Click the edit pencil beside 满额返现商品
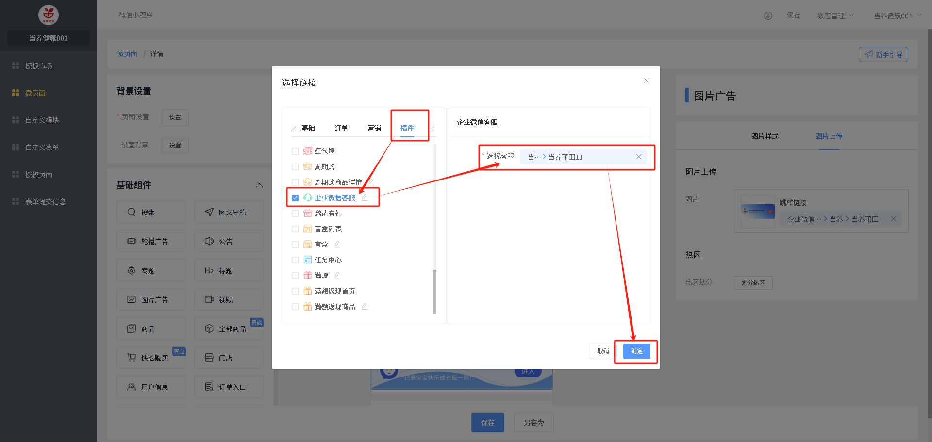The height and width of the screenshot is (442, 932). [x=364, y=306]
